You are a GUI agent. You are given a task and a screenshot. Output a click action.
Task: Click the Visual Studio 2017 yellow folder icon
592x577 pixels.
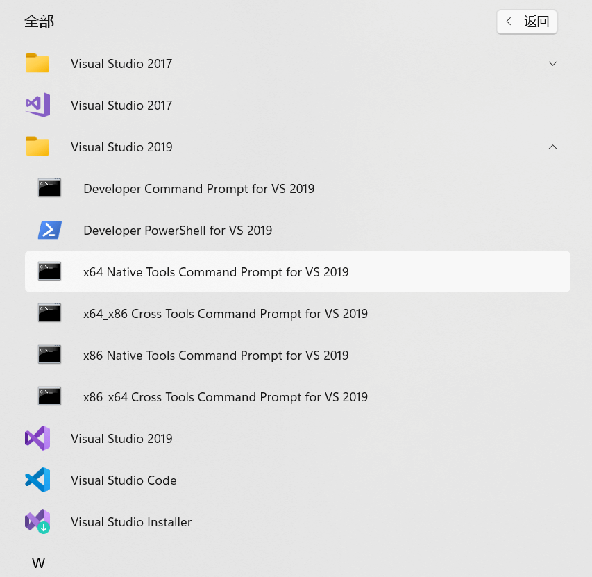[37, 63]
